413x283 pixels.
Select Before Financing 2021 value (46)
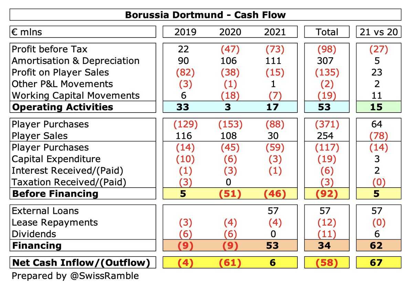point(275,193)
